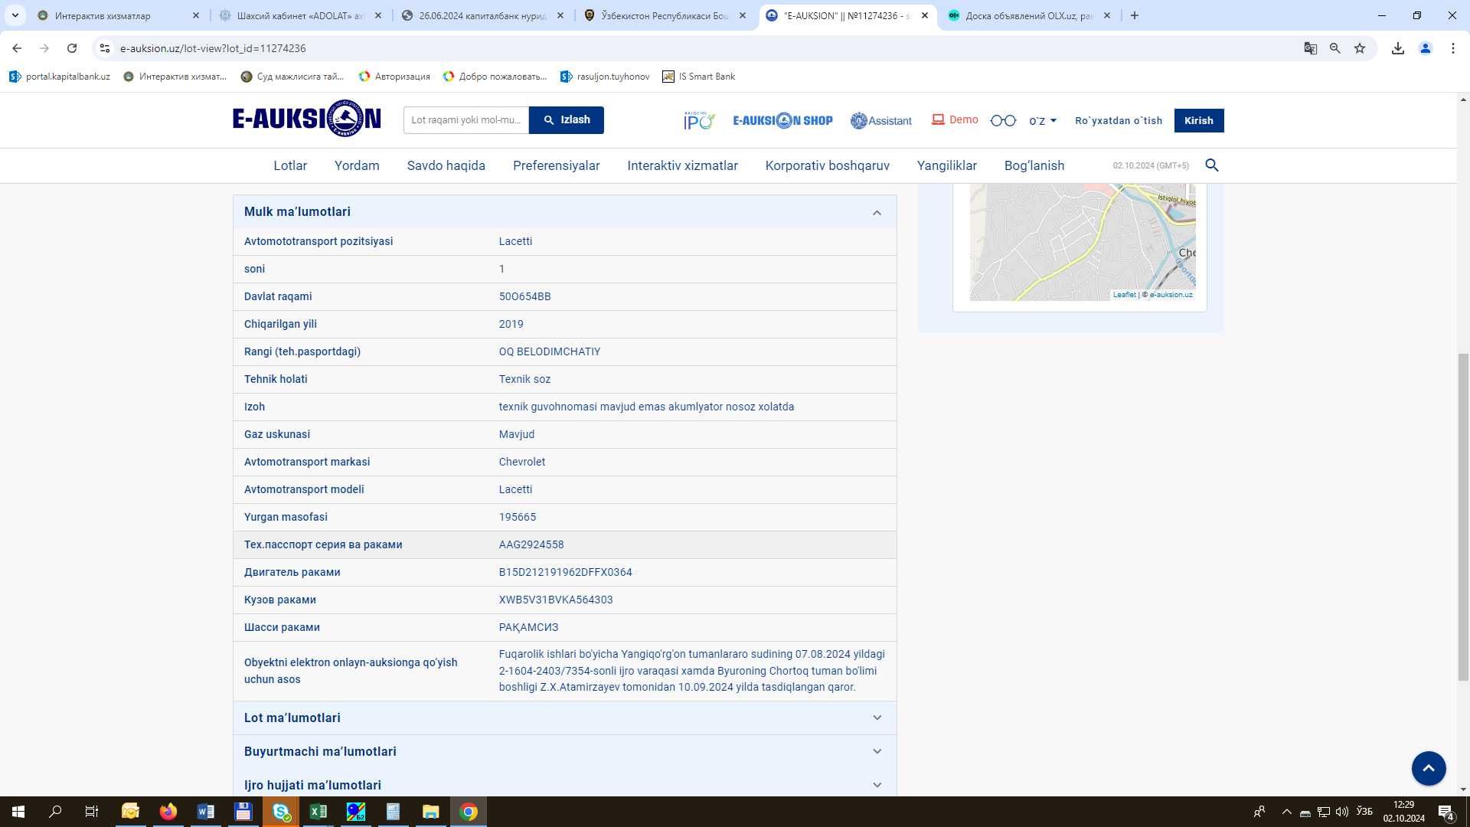Viewport: 1470px width, 827px height.
Task: Open the O'Z language dropdown
Action: pos(1043,121)
